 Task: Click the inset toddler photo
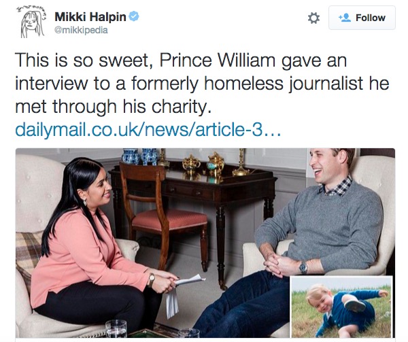point(341,307)
